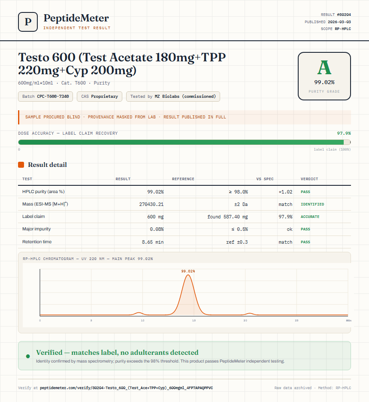Select the ±2 Da reference cell

(x=241, y=204)
